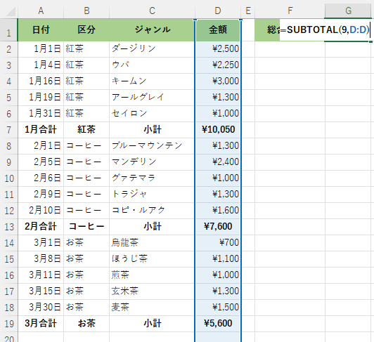
Task: Select column D header
Action: (x=218, y=11)
